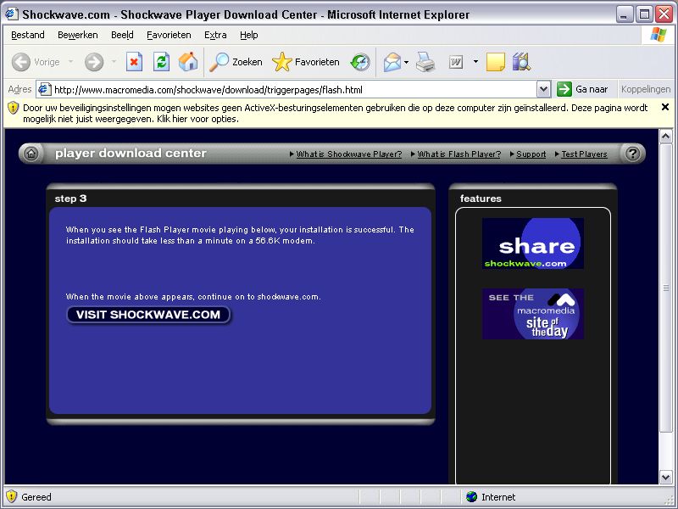Expand the address bar URL dropdown
Viewport: 678px width, 509px height.
[x=543, y=89]
